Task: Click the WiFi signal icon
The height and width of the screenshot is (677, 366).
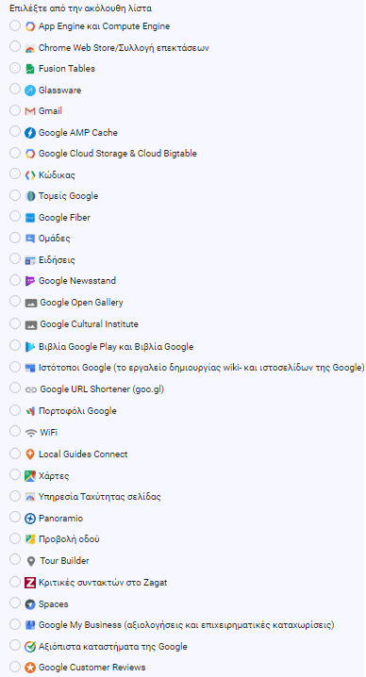Action: click(31, 433)
